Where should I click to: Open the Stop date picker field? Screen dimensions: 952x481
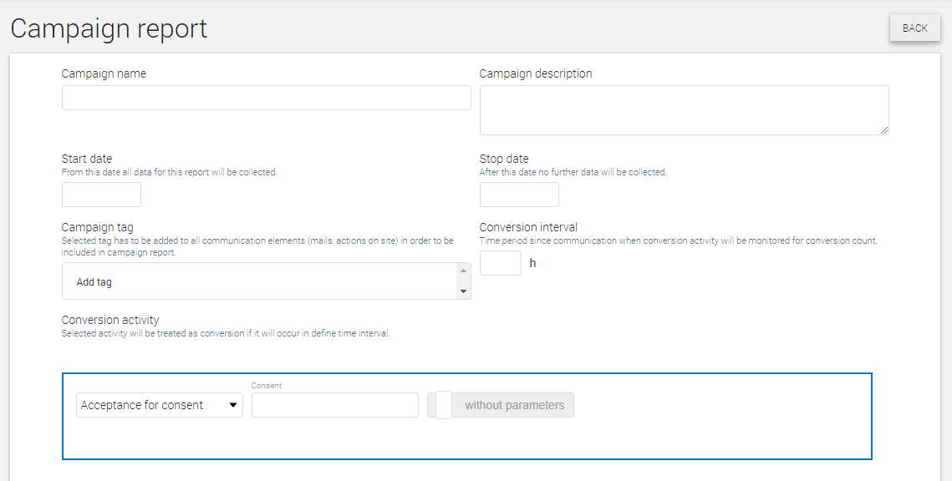click(x=519, y=195)
